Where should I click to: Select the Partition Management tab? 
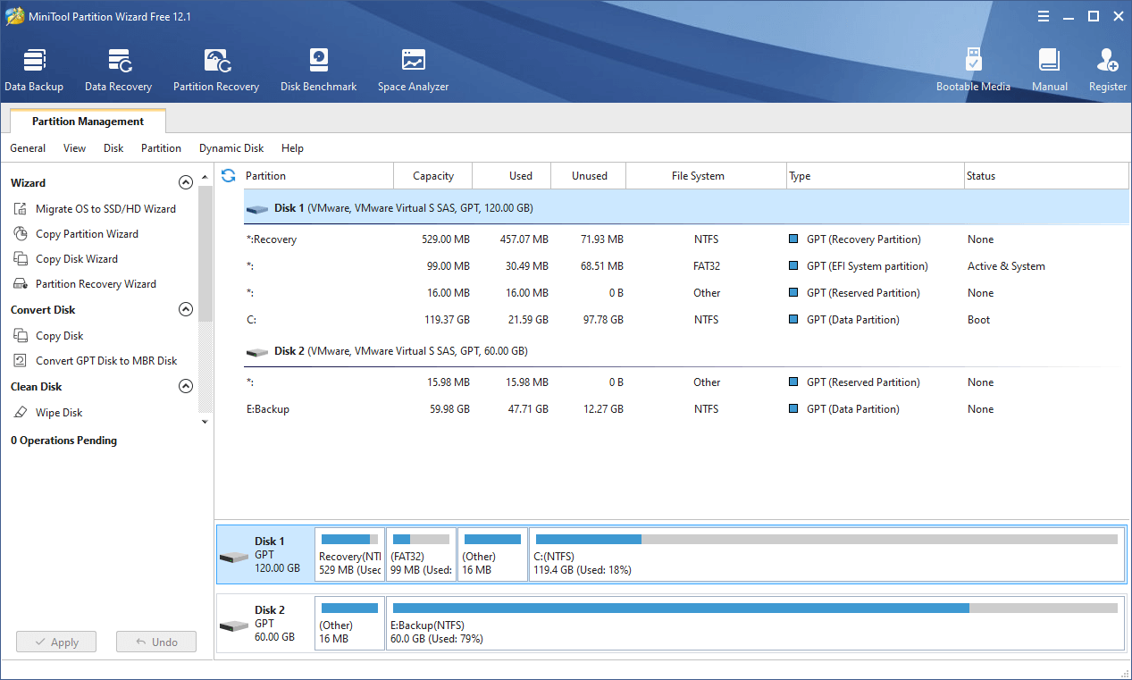tap(88, 122)
